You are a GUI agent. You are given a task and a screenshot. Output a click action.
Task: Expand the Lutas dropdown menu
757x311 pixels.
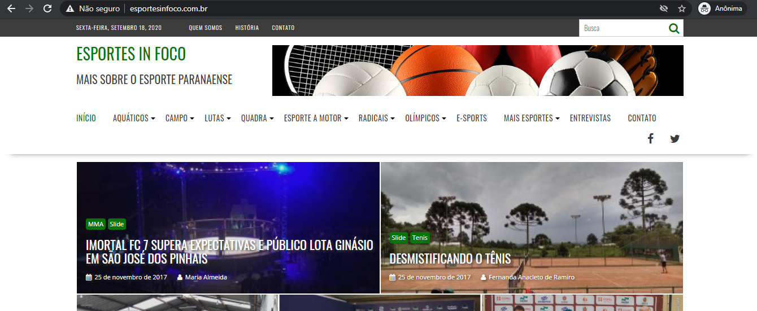tap(217, 118)
